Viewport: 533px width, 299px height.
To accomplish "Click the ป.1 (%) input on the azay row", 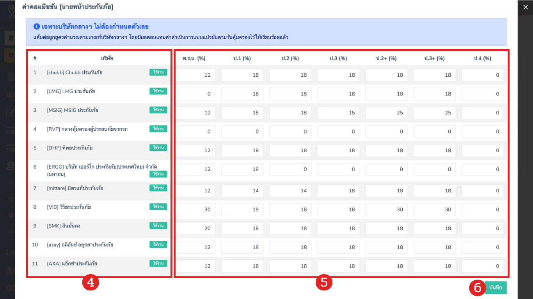I will [242, 247].
